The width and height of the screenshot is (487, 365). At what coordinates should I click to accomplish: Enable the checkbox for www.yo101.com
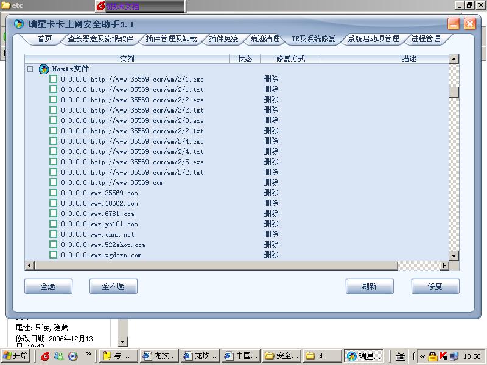coord(53,224)
